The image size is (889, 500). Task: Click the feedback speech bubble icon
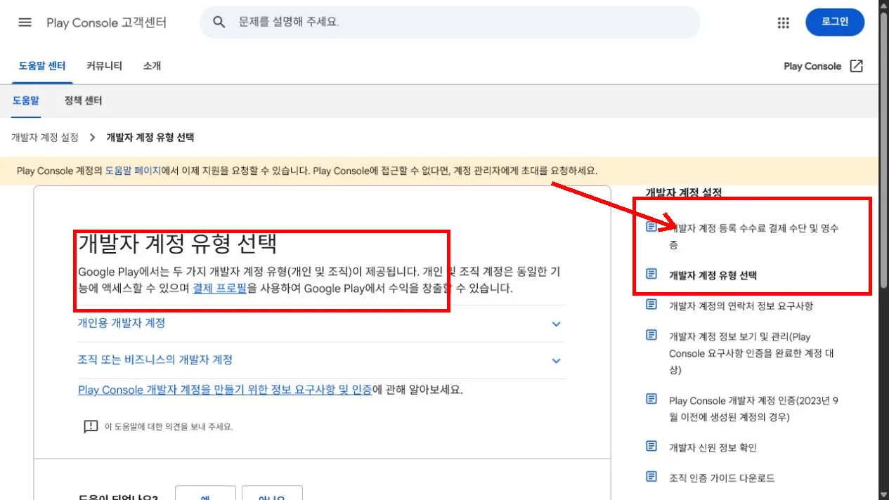pos(90,426)
